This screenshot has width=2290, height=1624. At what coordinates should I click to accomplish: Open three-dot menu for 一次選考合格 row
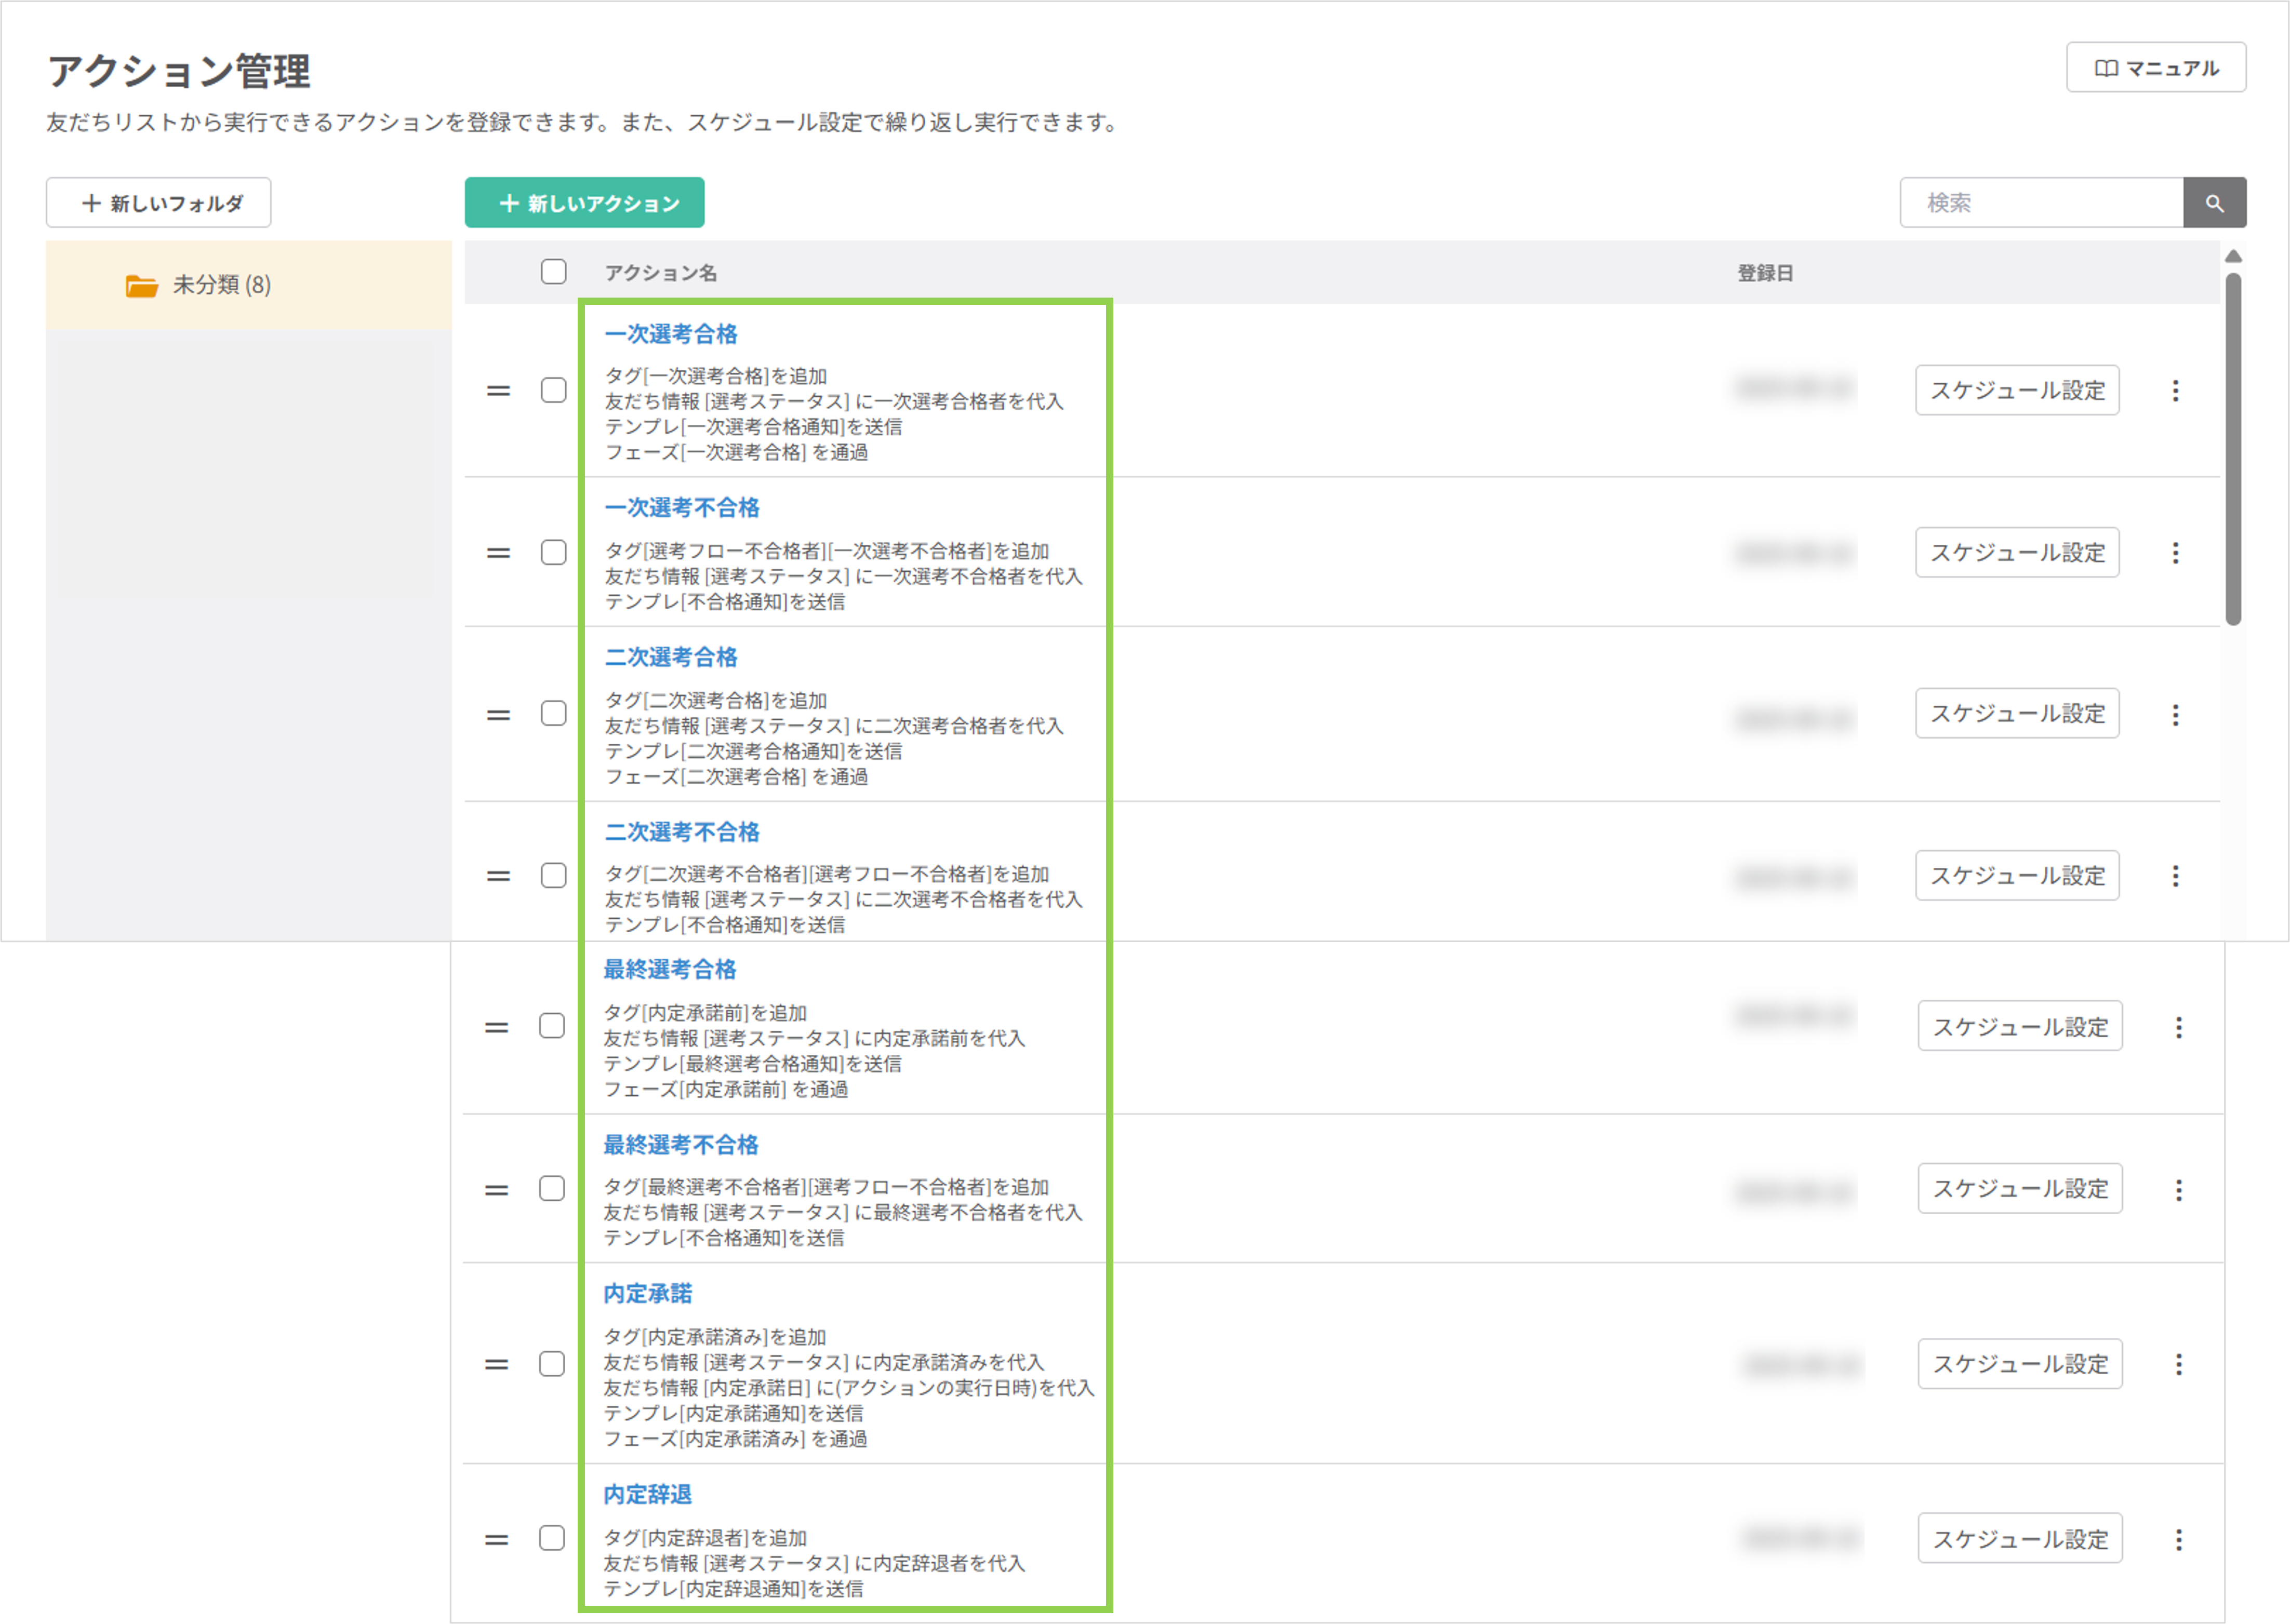tap(2175, 391)
